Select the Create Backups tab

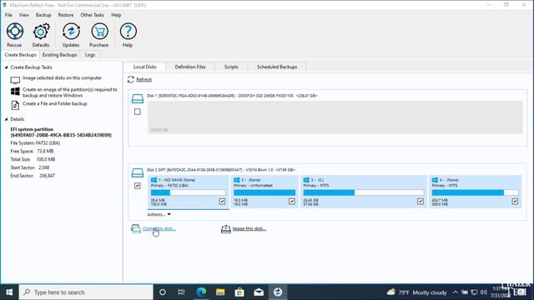(20, 55)
